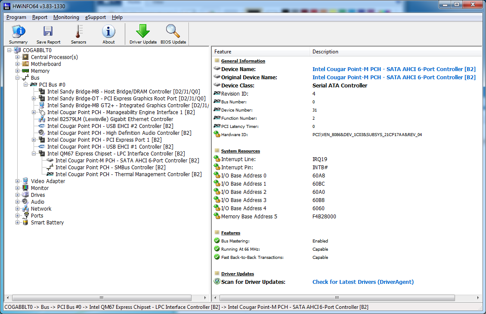Open the Program menu
Viewport: 486px width, 314px height.
[16, 17]
